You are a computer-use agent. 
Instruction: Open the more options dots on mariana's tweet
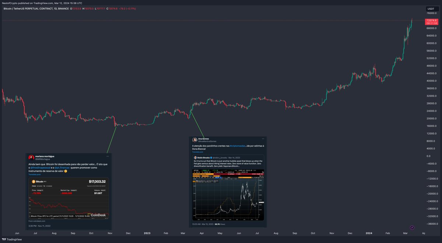pos(108,156)
